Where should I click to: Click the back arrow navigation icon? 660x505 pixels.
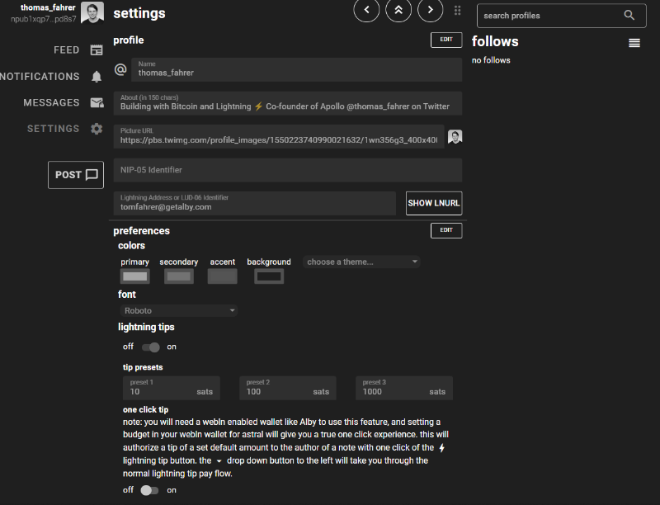point(367,10)
